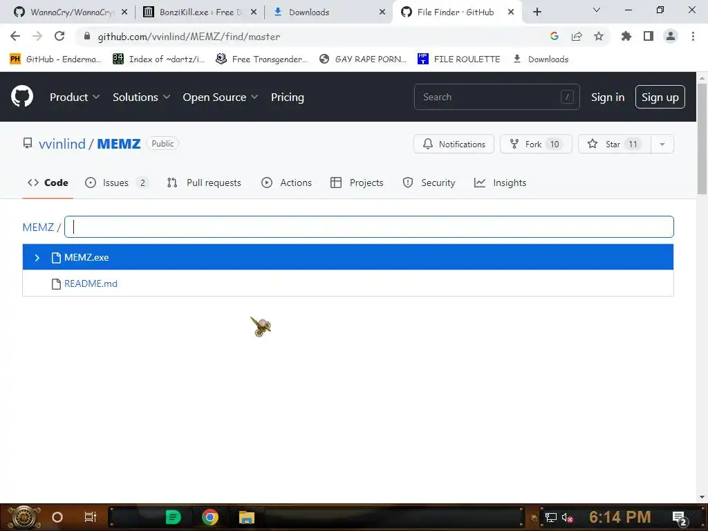Share this page via share icon

(577, 36)
